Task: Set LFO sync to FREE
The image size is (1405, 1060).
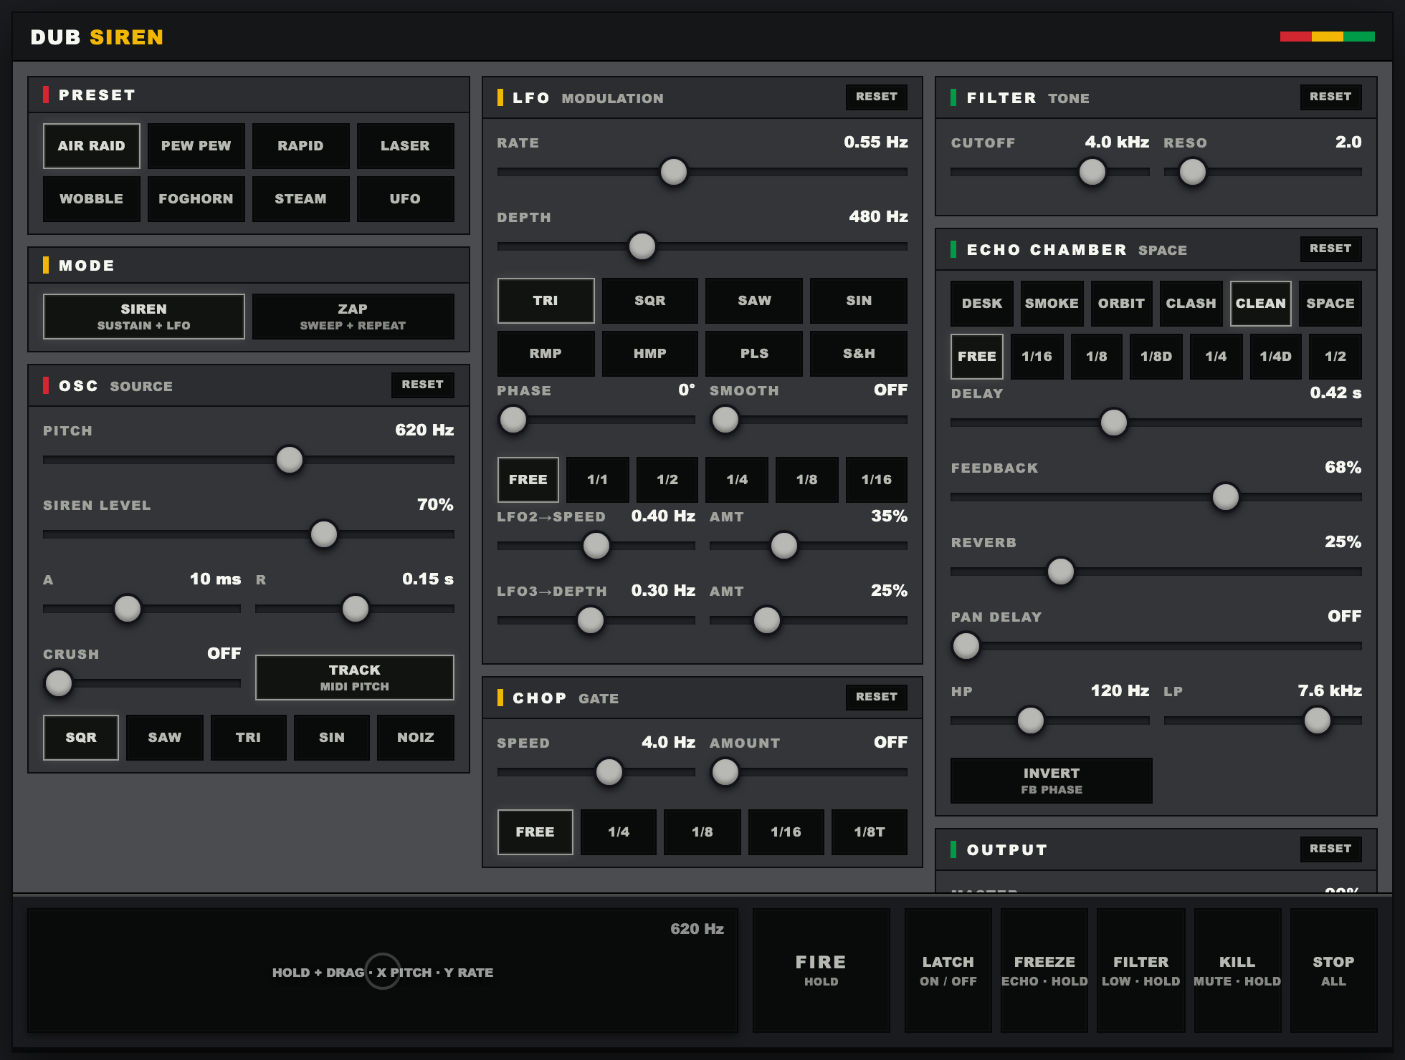Action: 528,480
